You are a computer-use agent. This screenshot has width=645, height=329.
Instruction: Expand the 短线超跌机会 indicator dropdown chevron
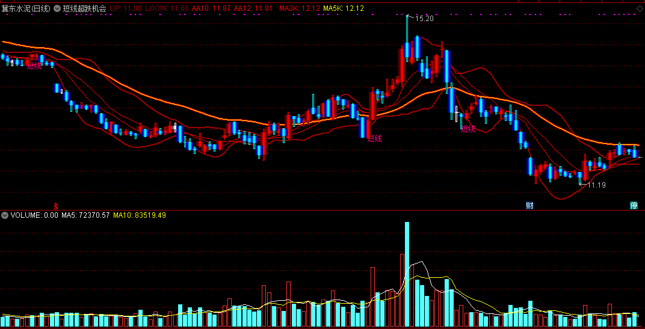pyautogui.click(x=57, y=8)
